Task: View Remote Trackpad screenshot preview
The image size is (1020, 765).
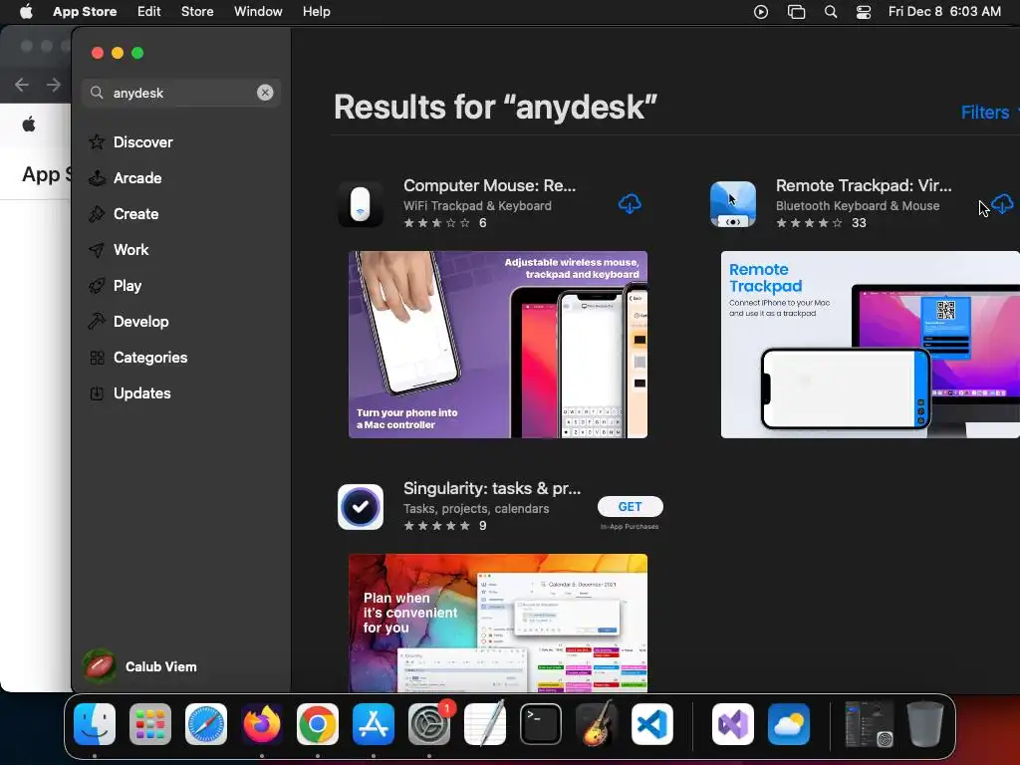Action: point(870,344)
